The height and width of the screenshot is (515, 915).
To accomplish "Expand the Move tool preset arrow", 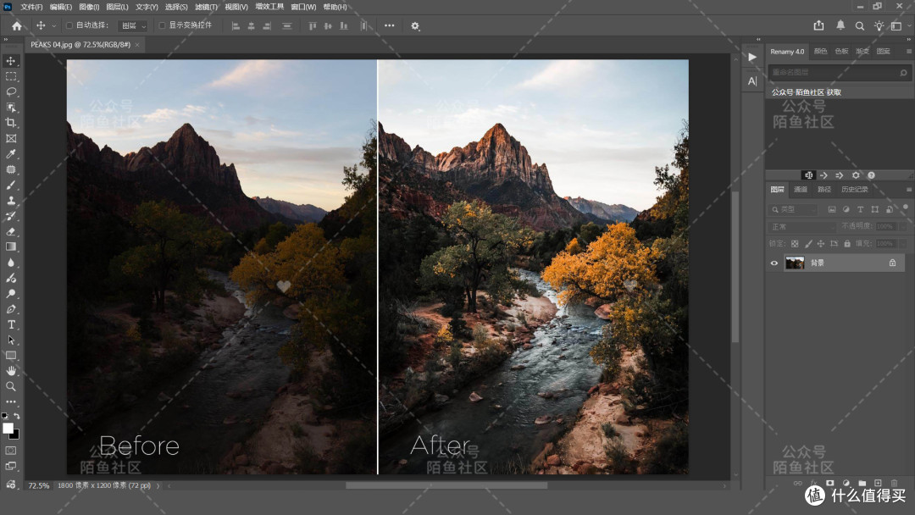I will point(53,26).
